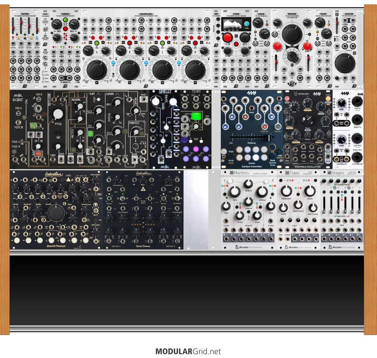Click the BATUMI module title
Viewport: 377px width, 358px height.
pyautogui.click(x=25, y=14)
